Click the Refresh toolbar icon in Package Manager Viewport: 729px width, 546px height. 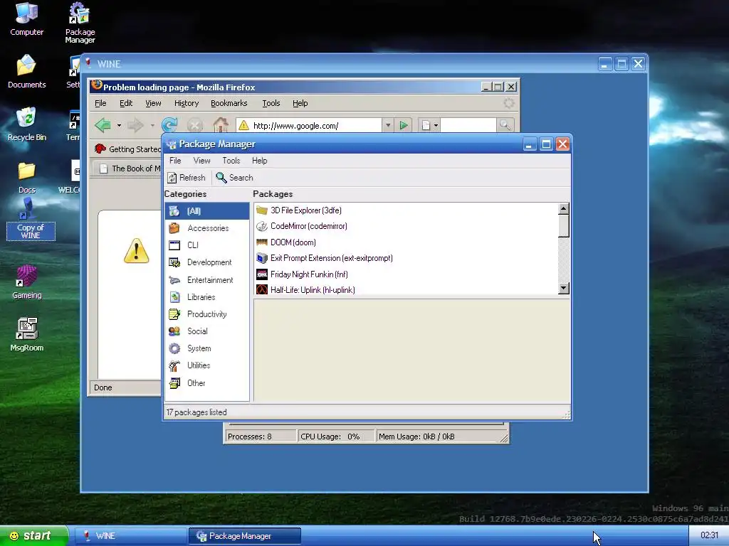click(172, 178)
